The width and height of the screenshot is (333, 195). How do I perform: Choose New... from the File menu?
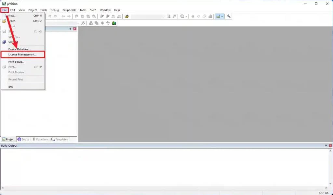pyautogui.click(x=23, y=16)
